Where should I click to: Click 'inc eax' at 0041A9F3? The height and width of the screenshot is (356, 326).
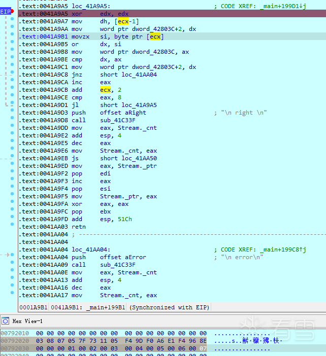(x=91, y=181)
